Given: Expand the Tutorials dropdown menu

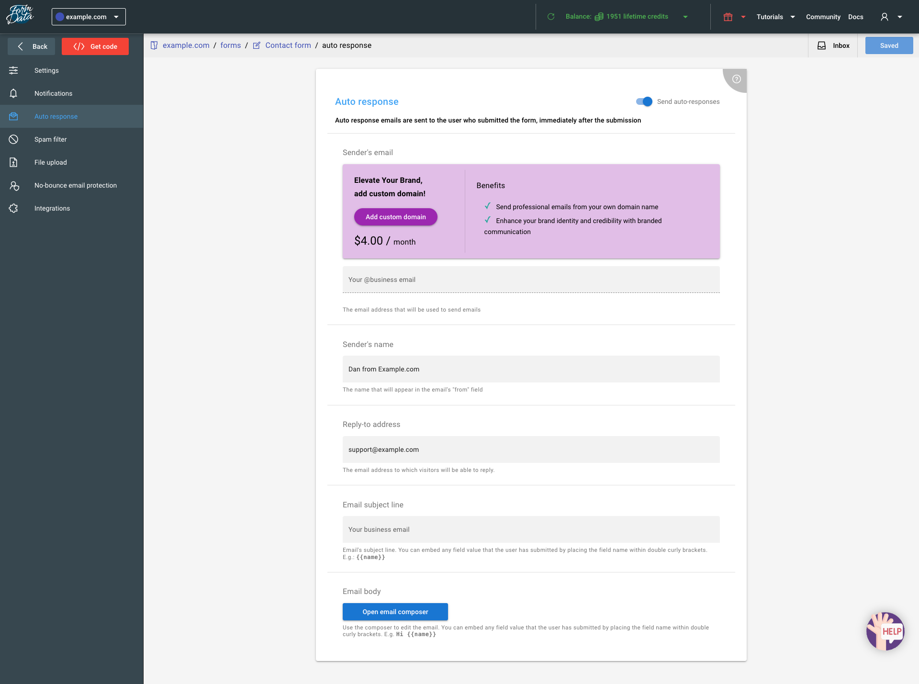Looking at the screenshot, I should [x=775, y=17].
